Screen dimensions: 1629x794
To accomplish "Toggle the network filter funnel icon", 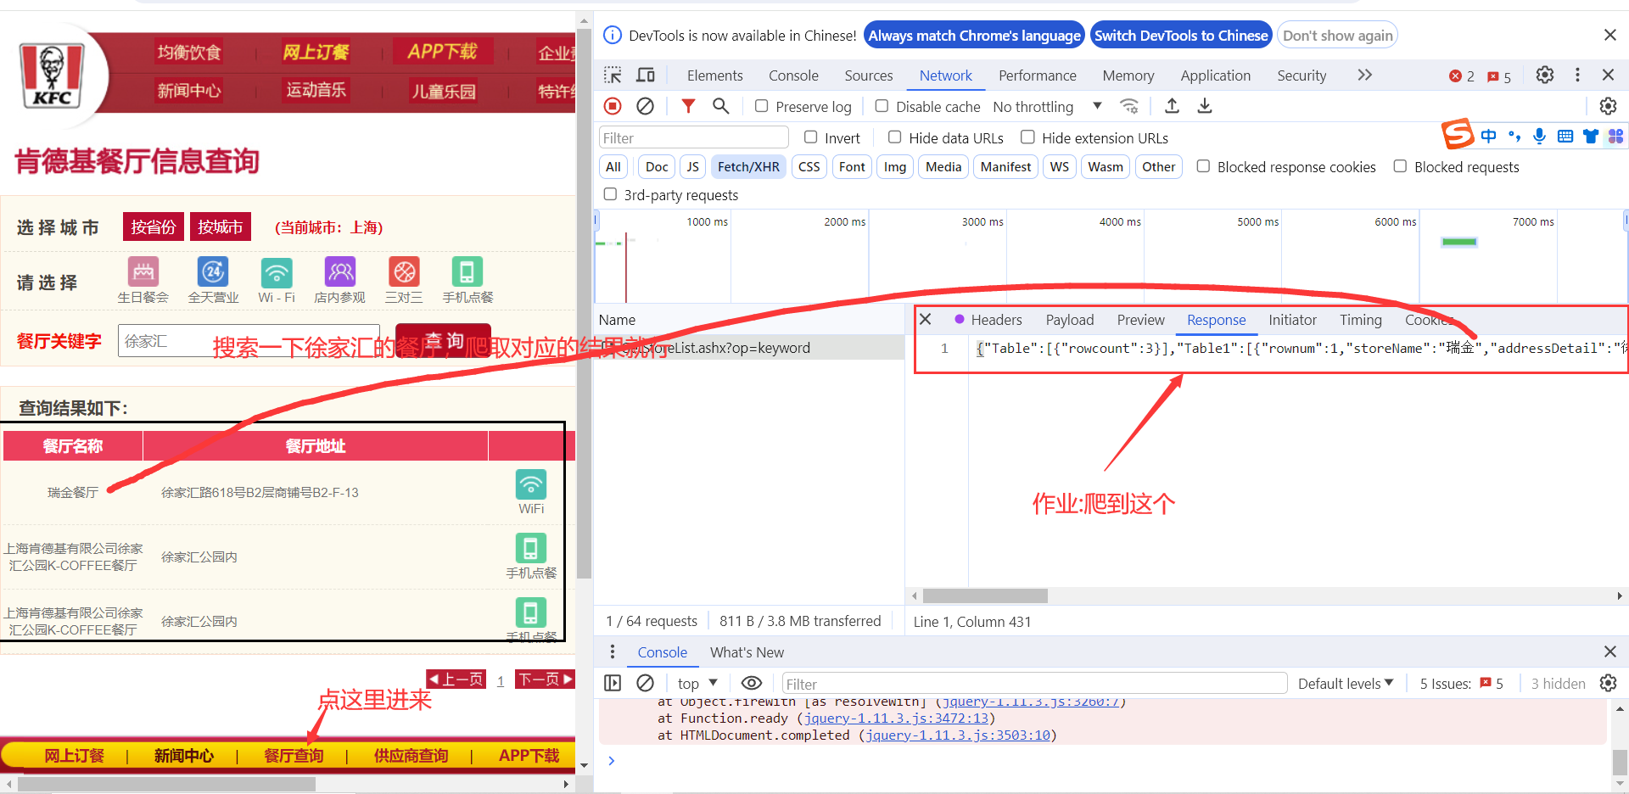I will click(x=688, y=106).
